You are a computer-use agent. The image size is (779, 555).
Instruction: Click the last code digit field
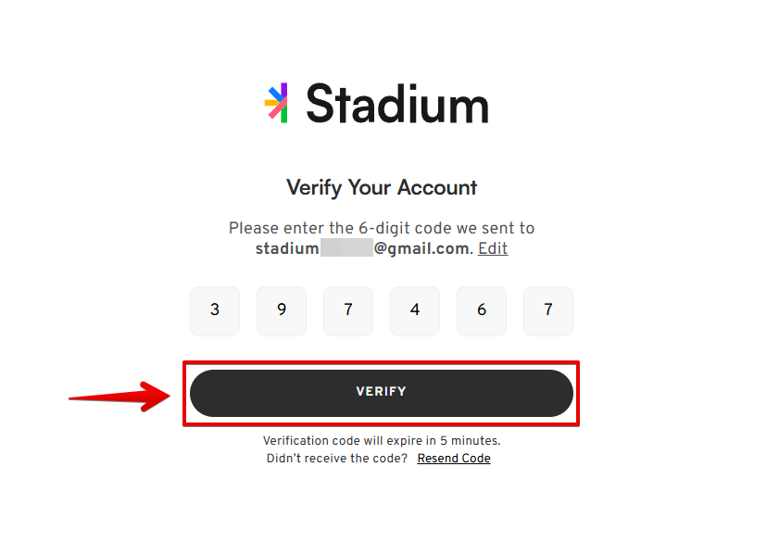(548, 310)
